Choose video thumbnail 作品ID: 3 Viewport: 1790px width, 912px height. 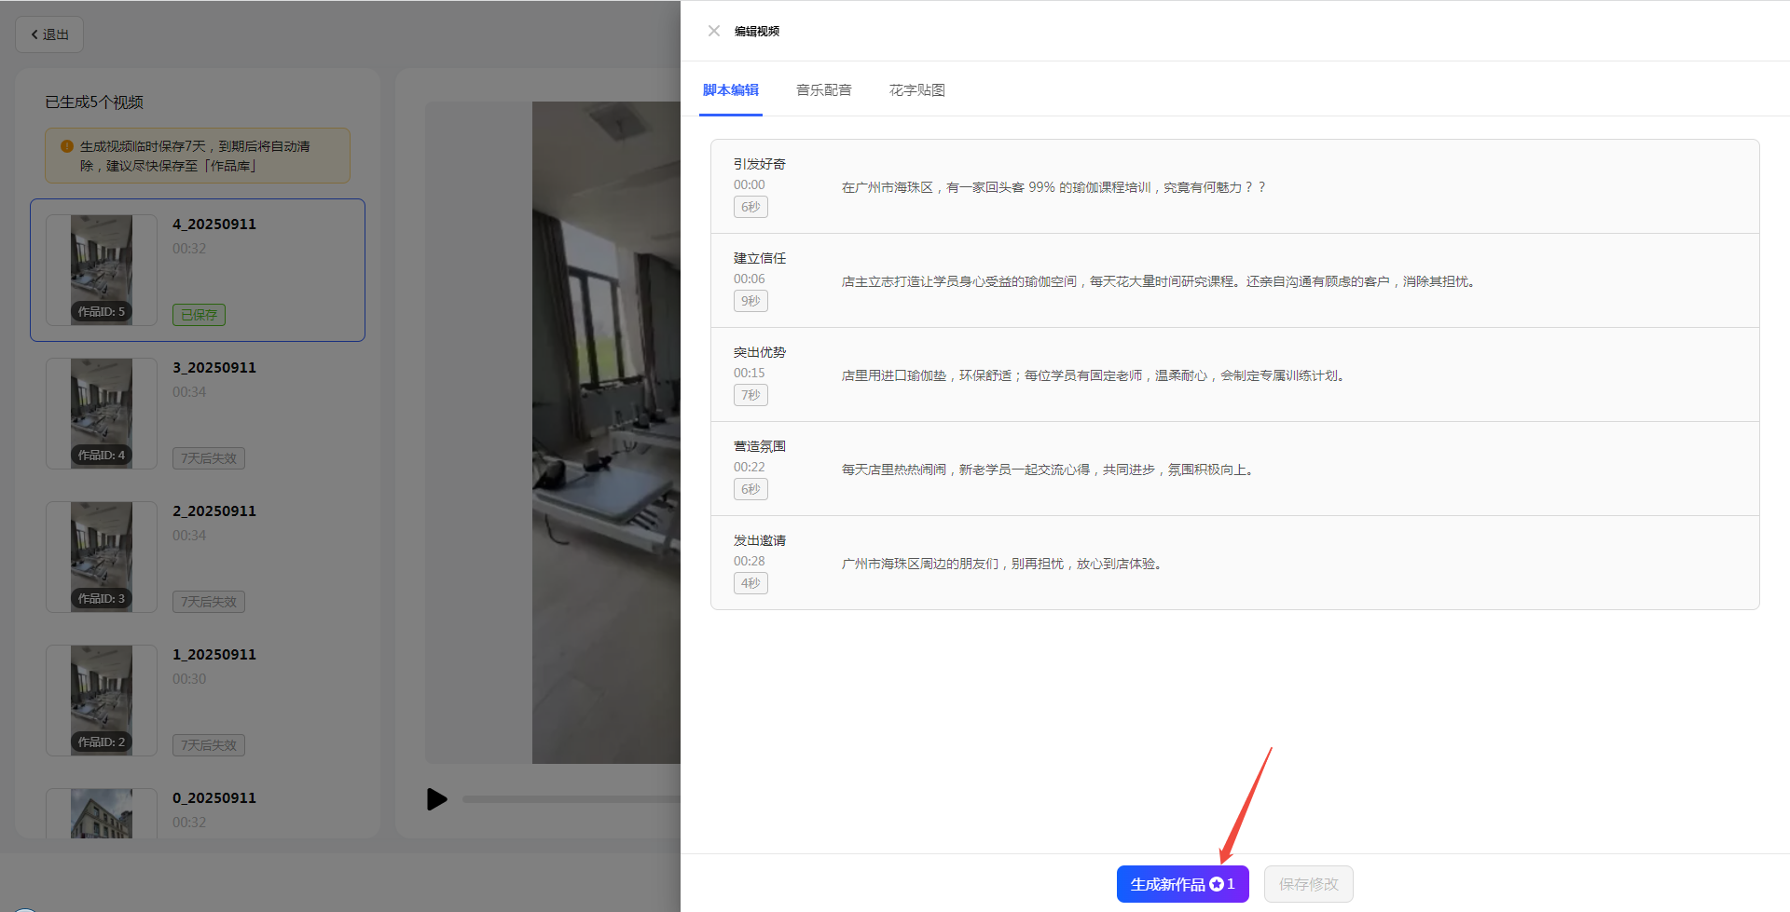102,557
